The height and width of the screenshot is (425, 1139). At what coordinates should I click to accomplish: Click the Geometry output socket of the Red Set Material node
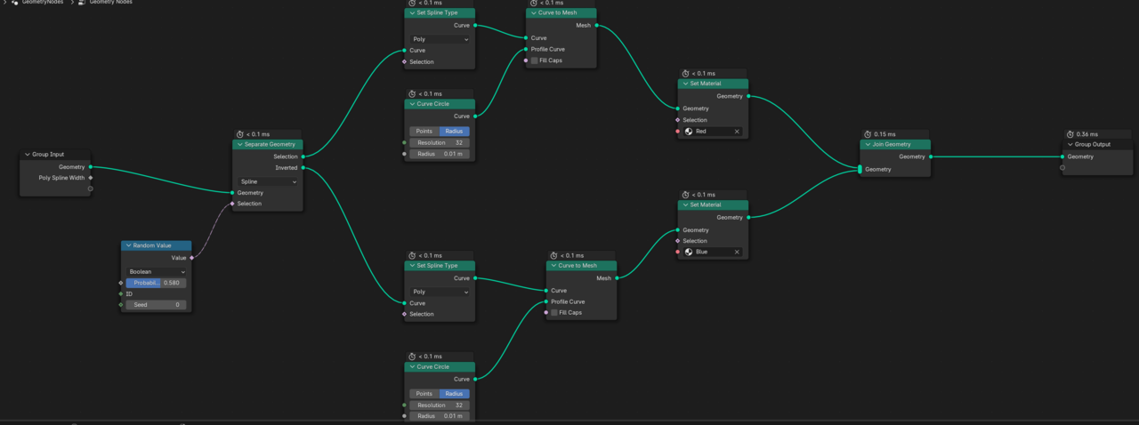(x=748, y=96)
